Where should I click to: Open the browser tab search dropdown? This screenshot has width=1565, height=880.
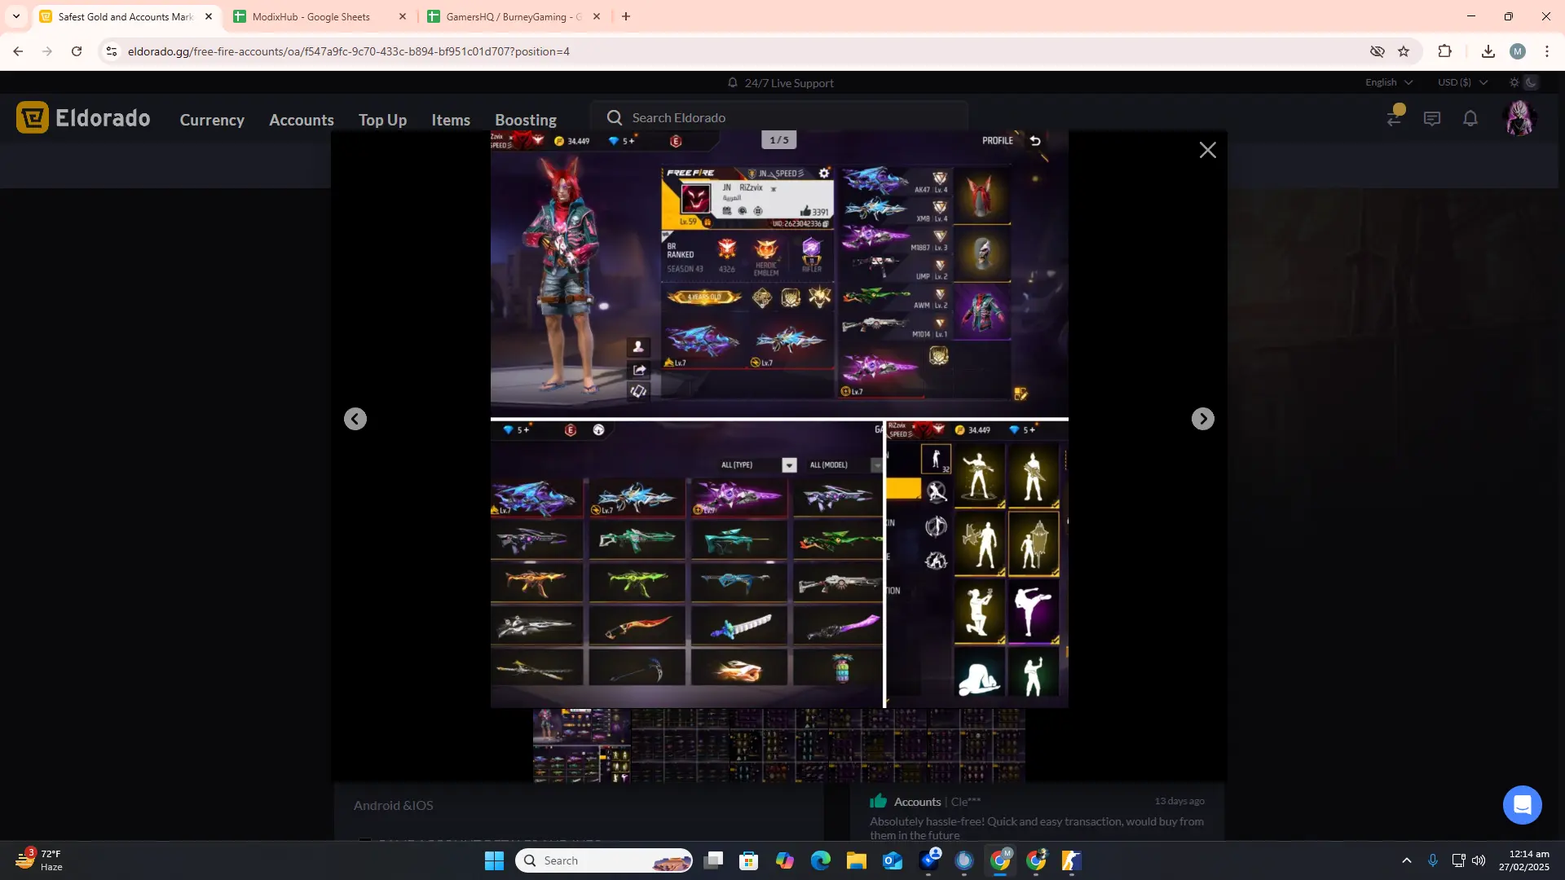coord(16,16)
